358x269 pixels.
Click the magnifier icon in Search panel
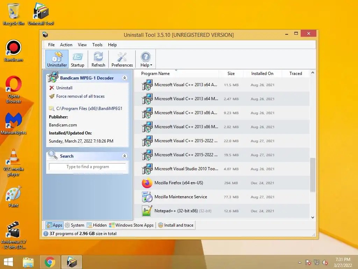click(x=53, y=155)
